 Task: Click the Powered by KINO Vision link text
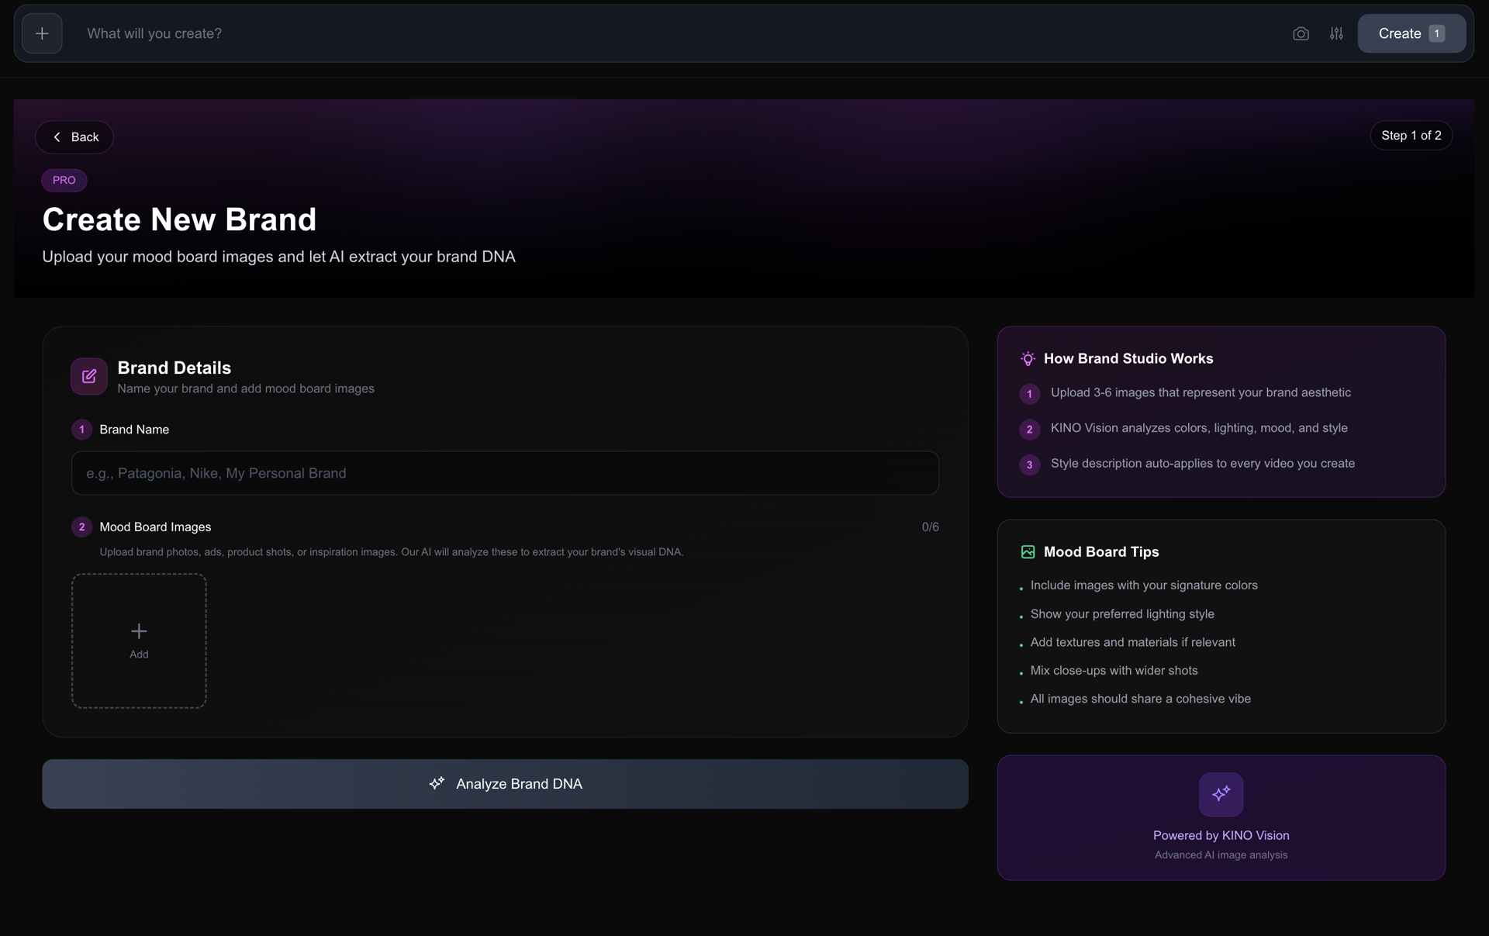point(1221,835)
